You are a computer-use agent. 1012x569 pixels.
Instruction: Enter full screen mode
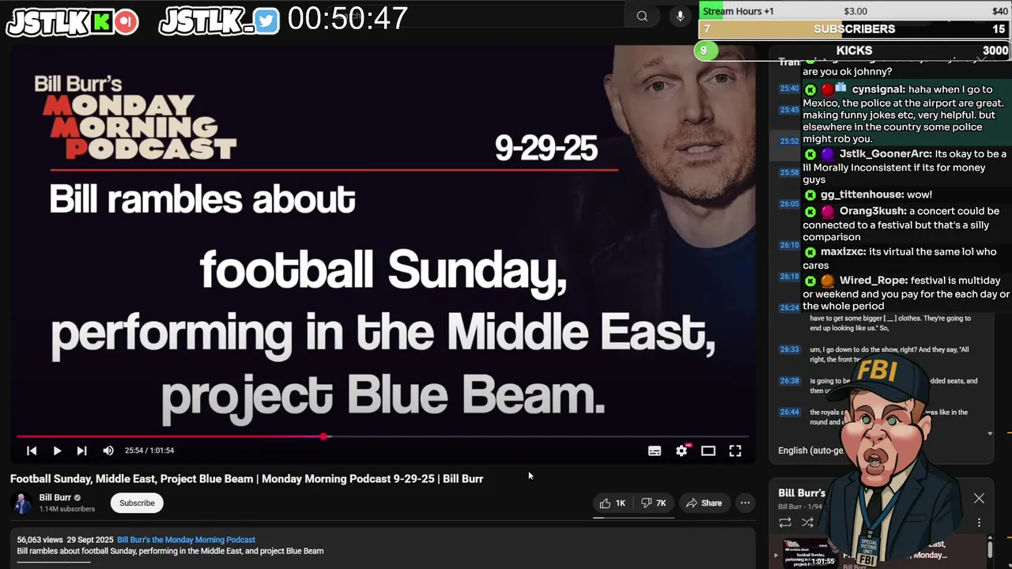click(x=735, y=450)
